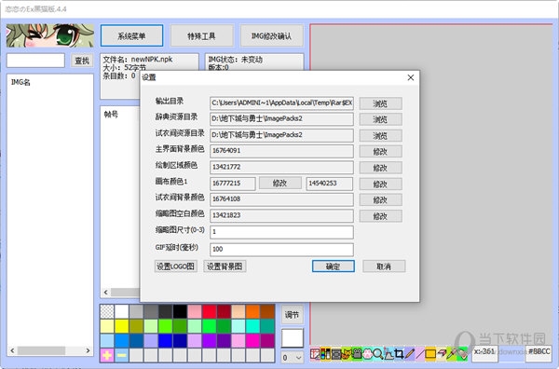Image resolution: width=559 pixels, height=369 pixels.
Task: Browse for the 输出目录 folder
Action: [x=380, y=103]
